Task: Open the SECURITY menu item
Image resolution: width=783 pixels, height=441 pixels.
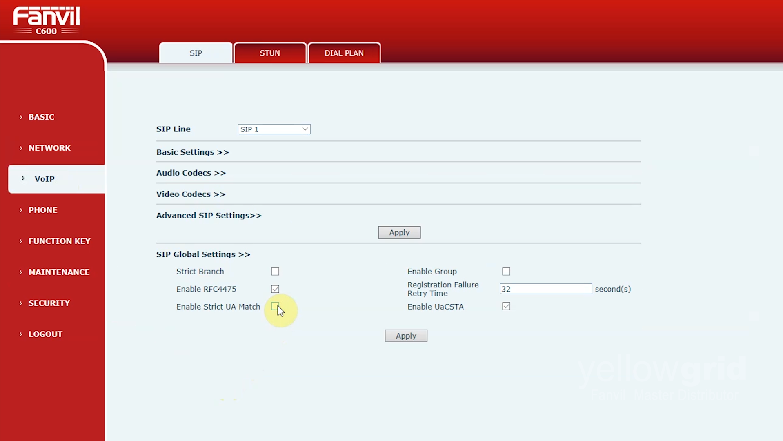Action: point(49,303)
